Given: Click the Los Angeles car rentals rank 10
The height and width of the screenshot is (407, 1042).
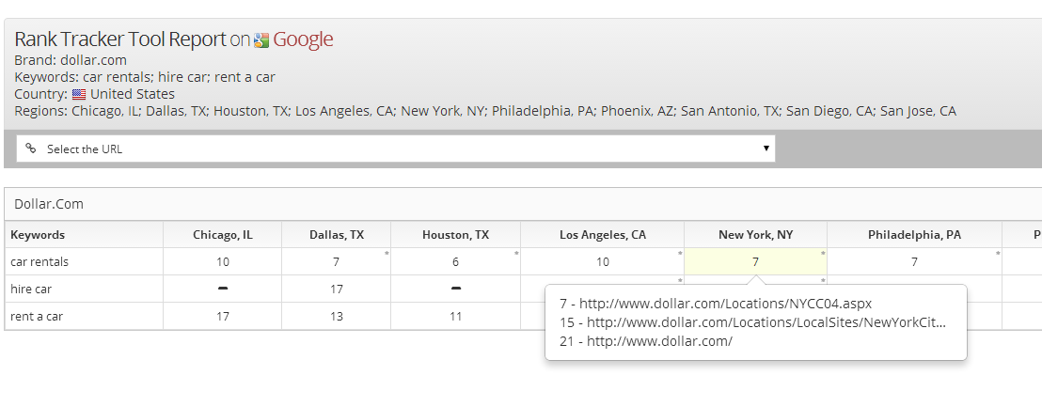Looking at the screenshot, I should point(603,262).
